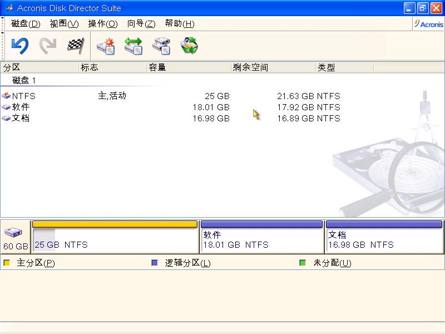The width and height of the screenshot is (445, 334).
Task: Open the 向导(Z) menu
Action: 141,23
